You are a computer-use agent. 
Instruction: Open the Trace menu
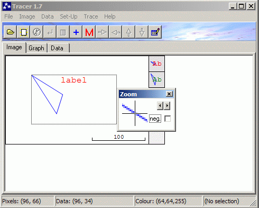91,16
